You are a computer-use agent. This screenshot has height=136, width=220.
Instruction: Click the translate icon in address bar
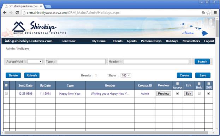pyautogui.click(x=203, y=13)
